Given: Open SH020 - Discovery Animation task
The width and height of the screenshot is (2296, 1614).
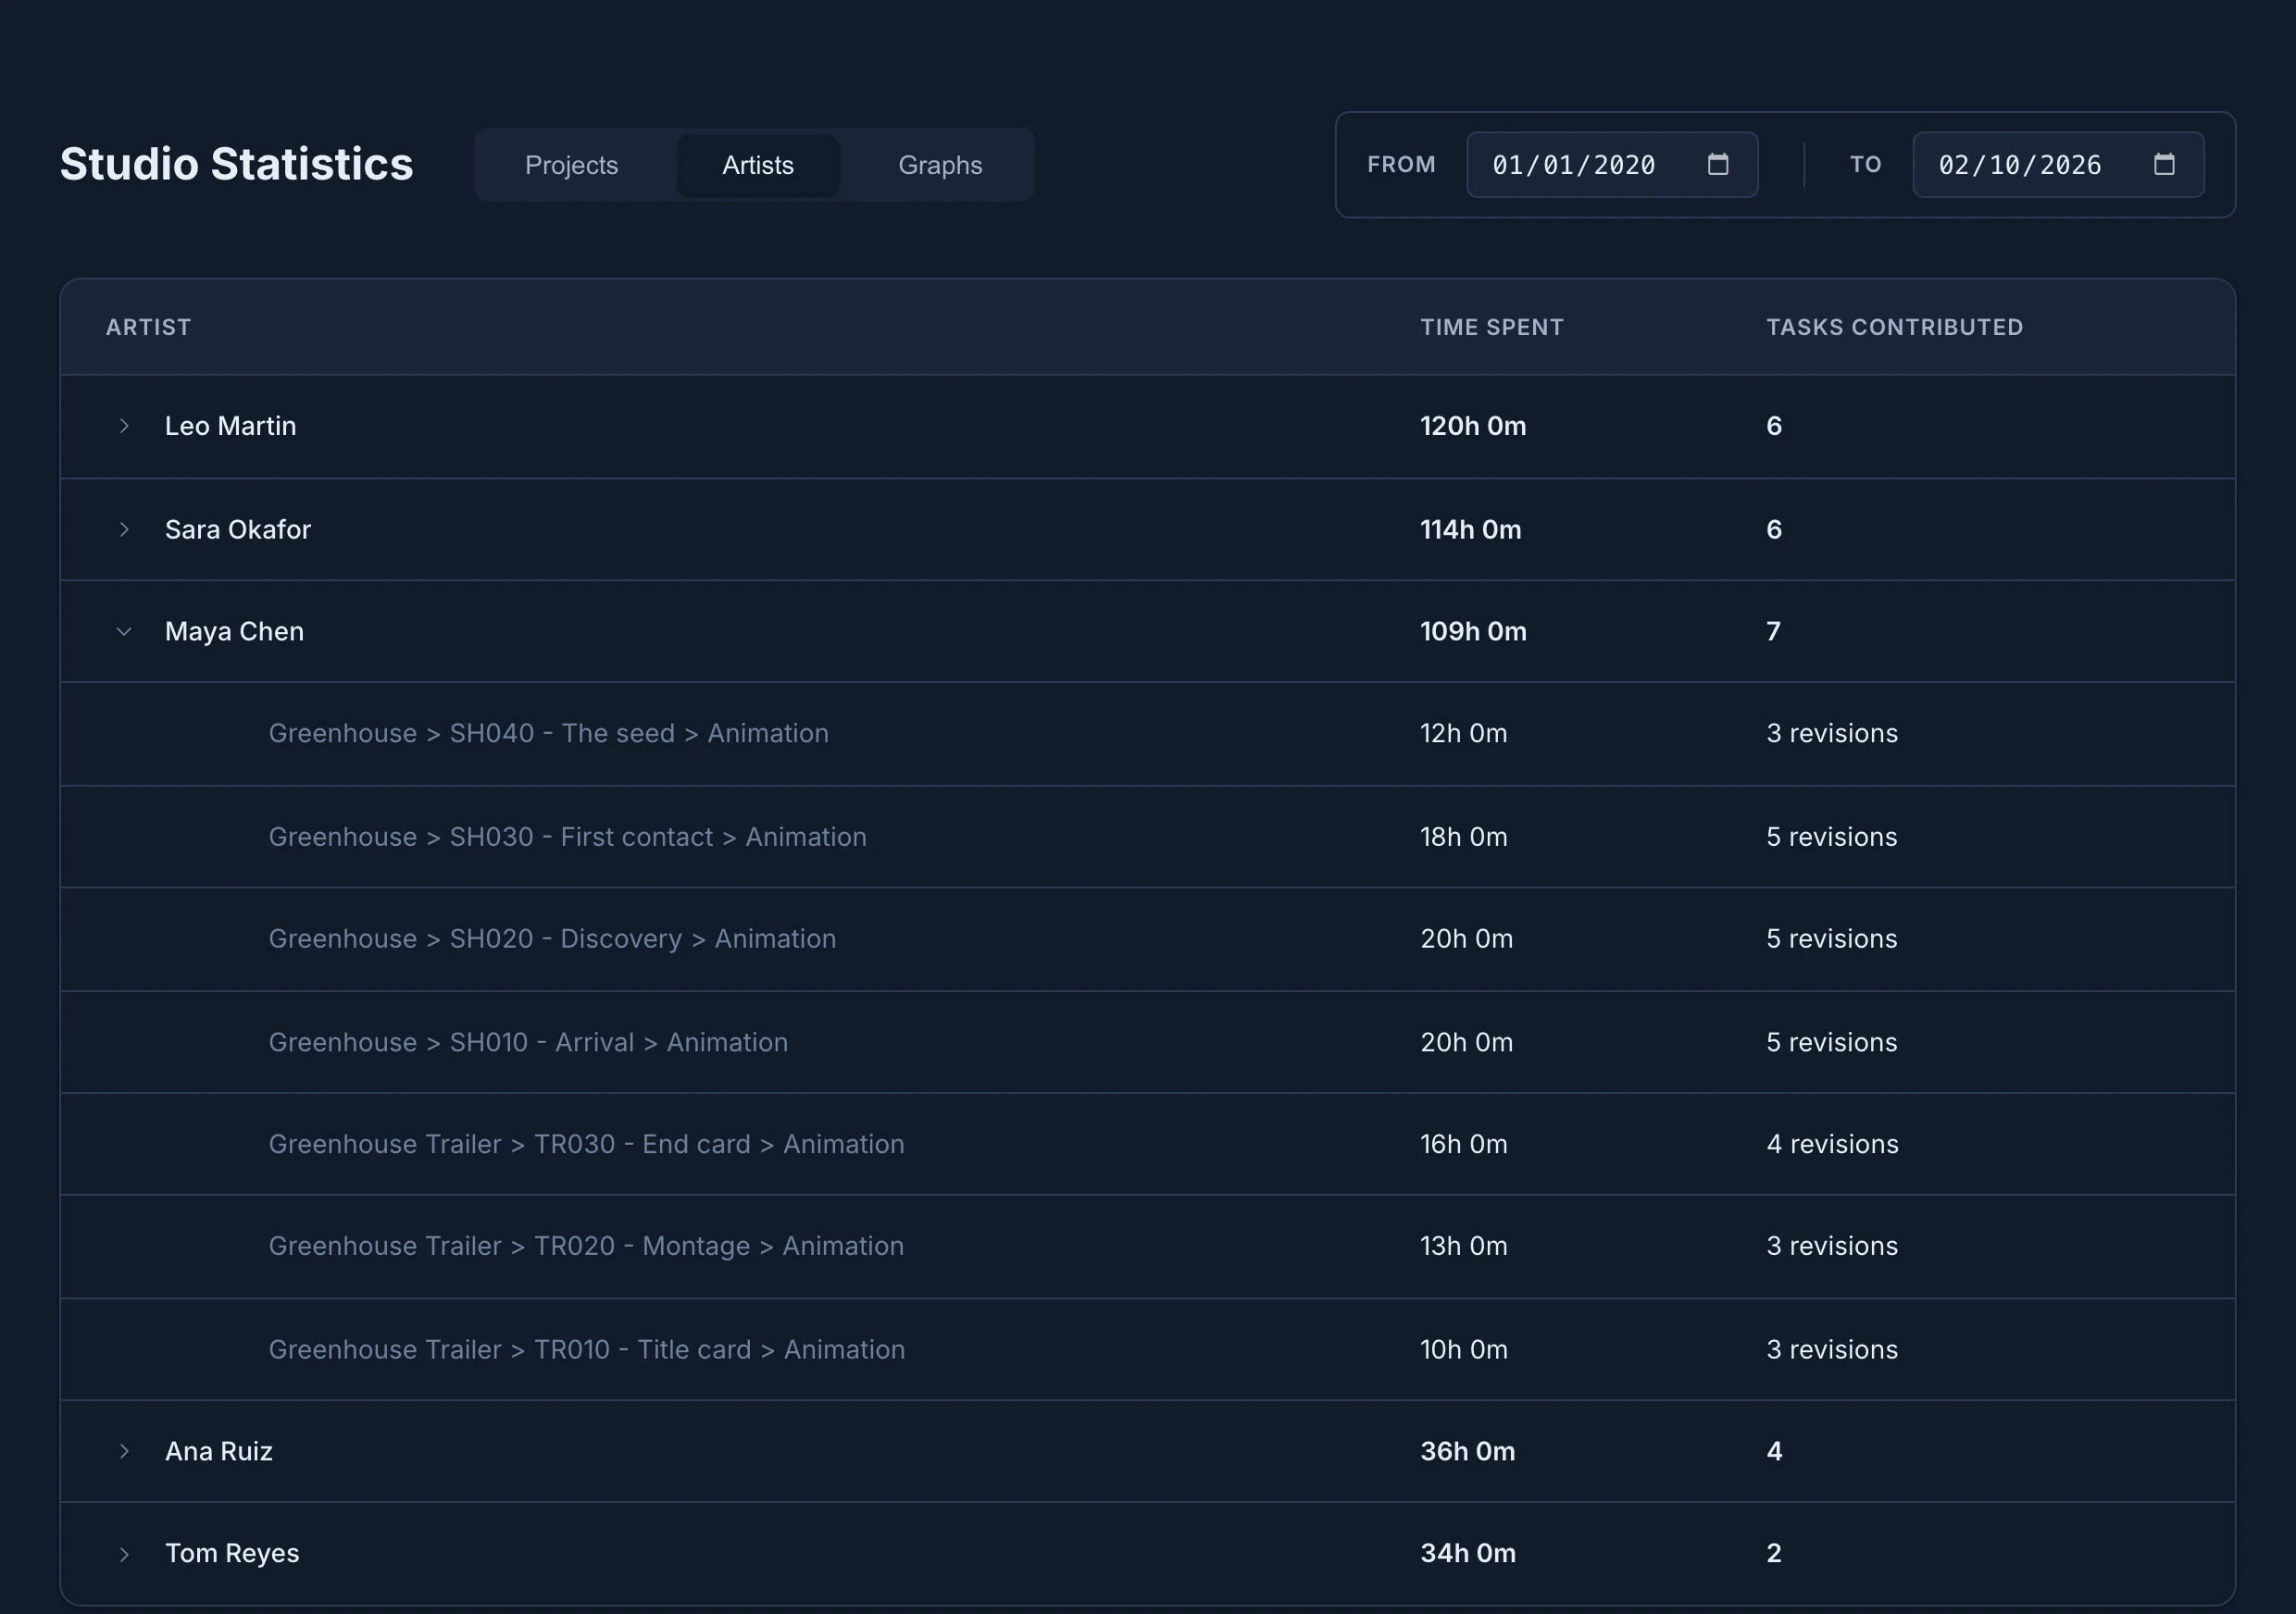Looking at the screenshot, I should tap(552, 939).
